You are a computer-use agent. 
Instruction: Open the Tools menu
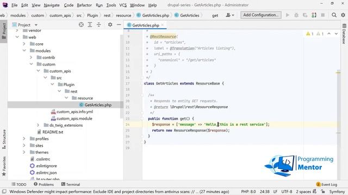(x=111, y=5)
